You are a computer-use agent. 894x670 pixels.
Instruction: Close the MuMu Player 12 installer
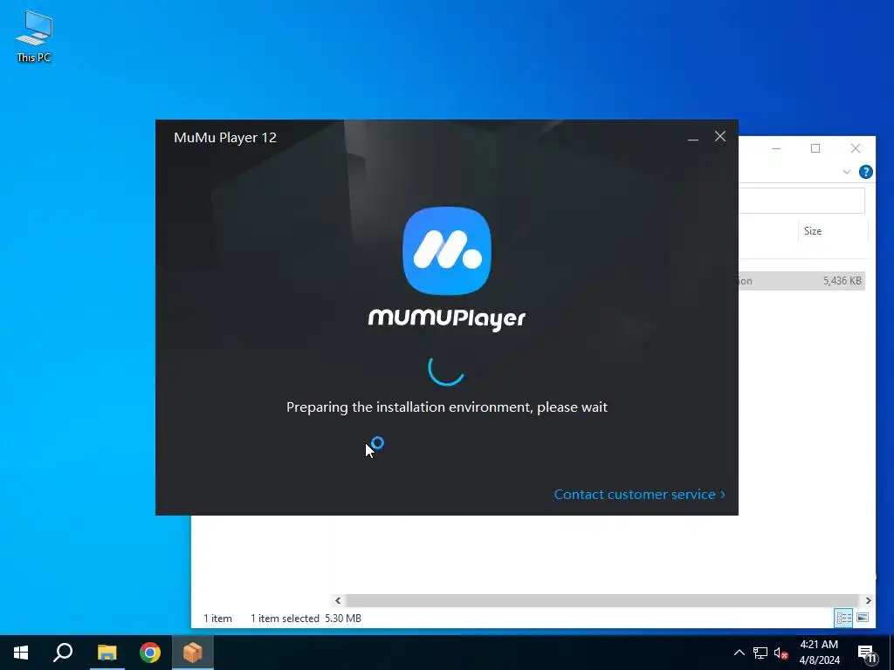tap(720, 136)
